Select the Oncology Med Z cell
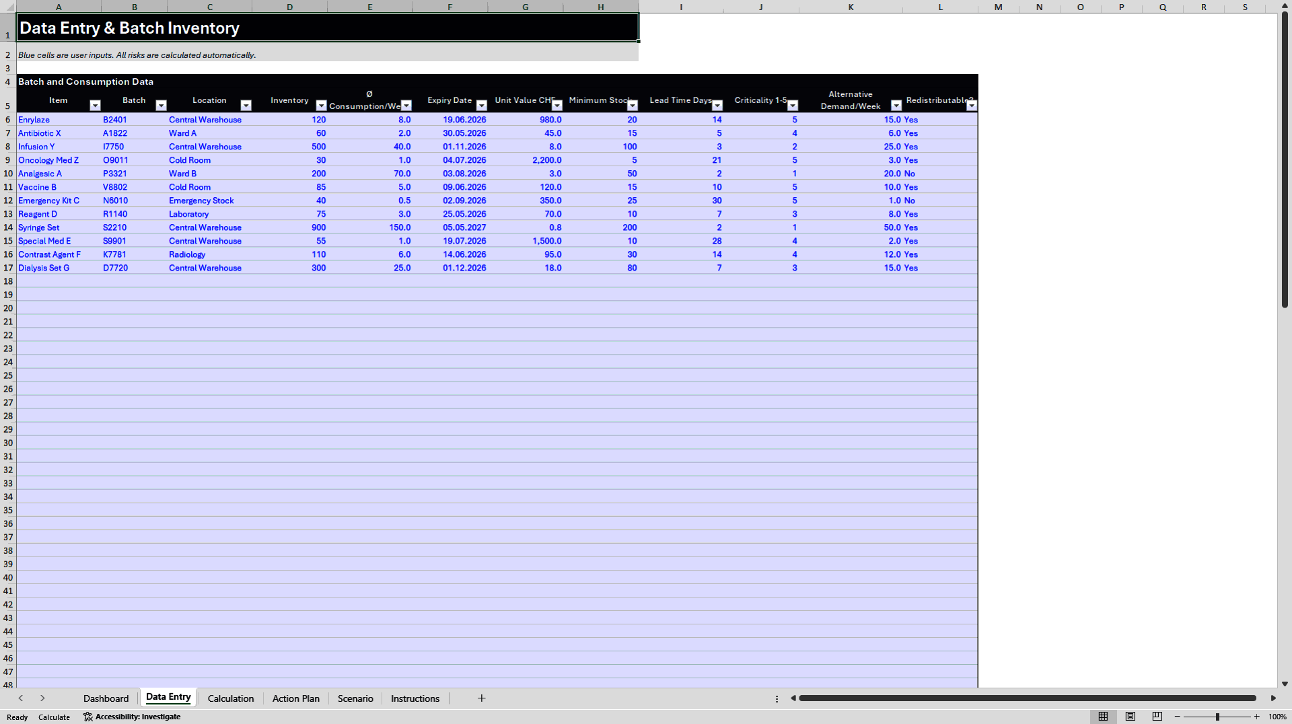Image resolution: width=1292 pixels, height=724 pixels. point(59,160)
